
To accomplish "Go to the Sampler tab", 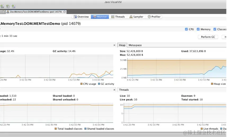I will (136, 17).
